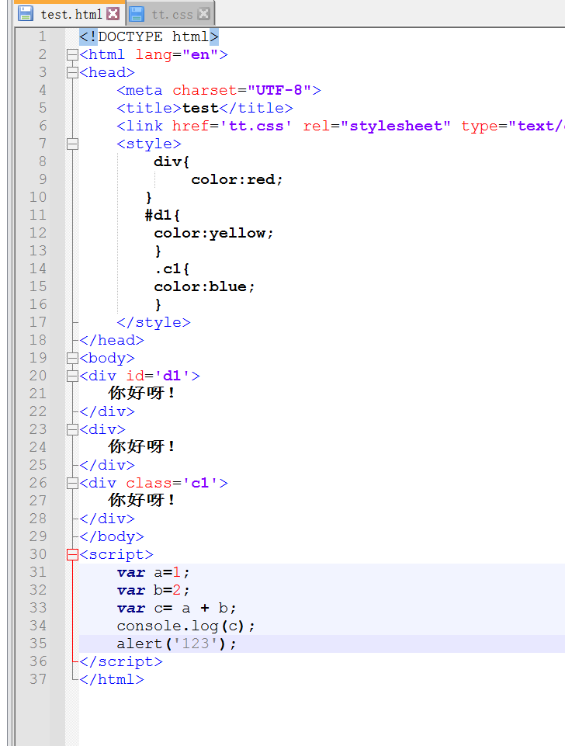Click line number 20 in the margin
Screen dimensions: 565x746
(x=38, y=376)
